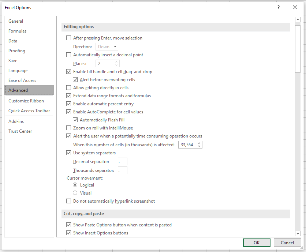Click the Decimal separator input field
306x252 pixels.
[123, 162]
